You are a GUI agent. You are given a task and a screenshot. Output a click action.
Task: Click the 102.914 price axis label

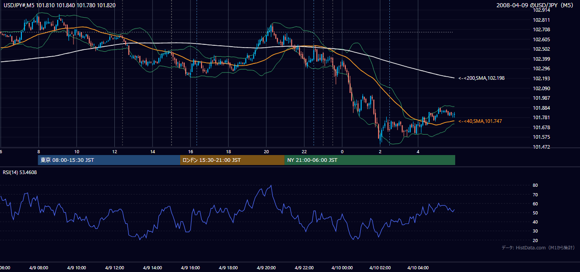(541, 10)
